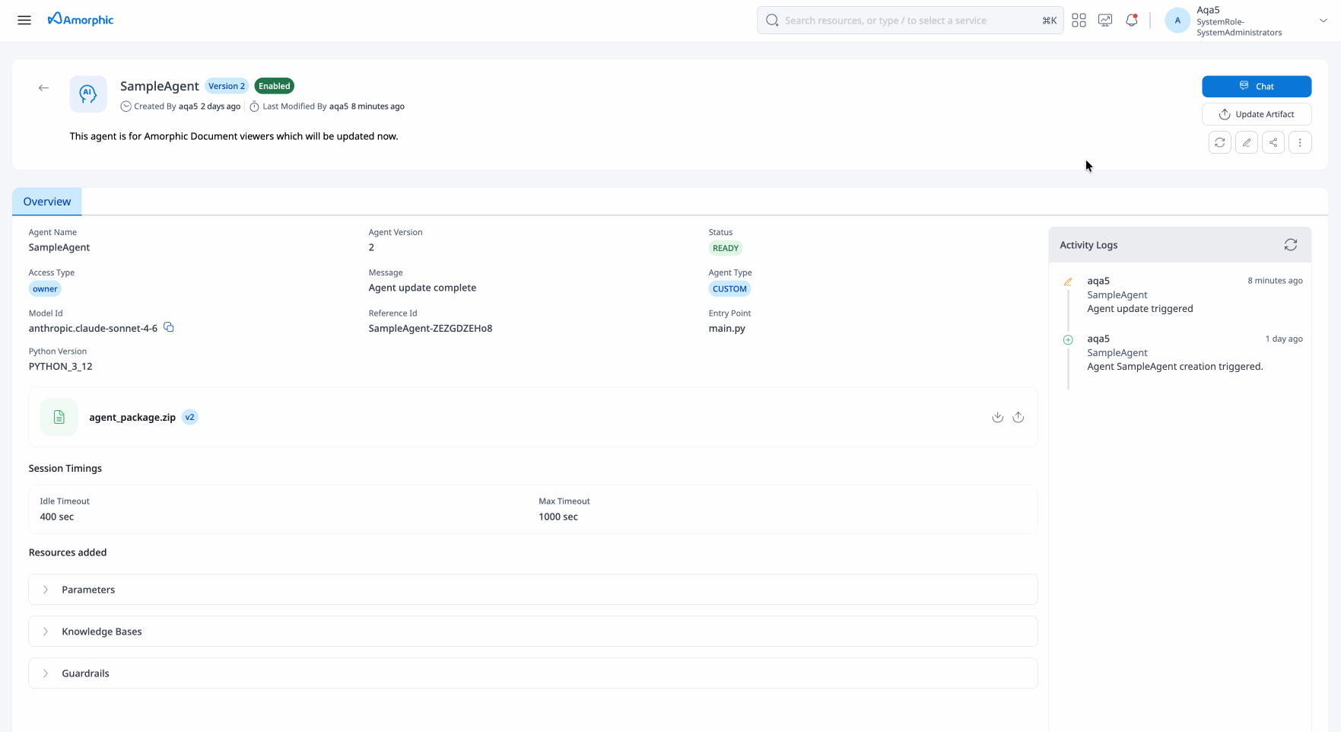Click the PYTHON_3_12 value
1341x732 pixels.
click(61, 367)
